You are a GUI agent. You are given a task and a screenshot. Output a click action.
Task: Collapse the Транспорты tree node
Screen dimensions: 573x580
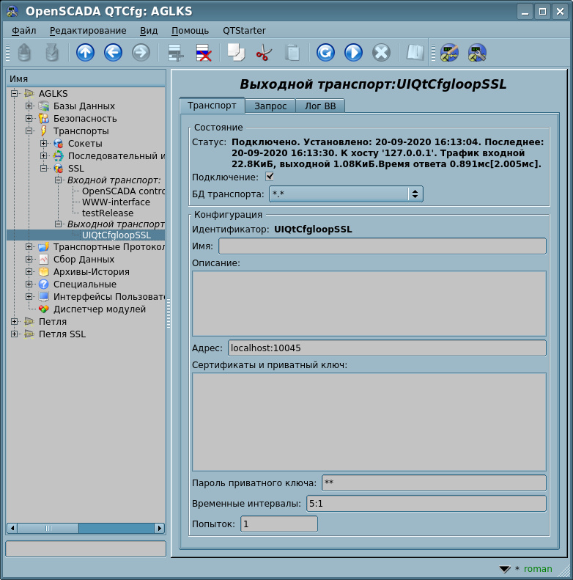pyautogui.click(x=29, y=131)
